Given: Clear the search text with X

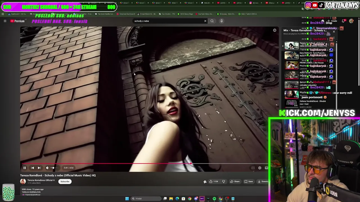Looking at the screenshot, I should (205, 21).
